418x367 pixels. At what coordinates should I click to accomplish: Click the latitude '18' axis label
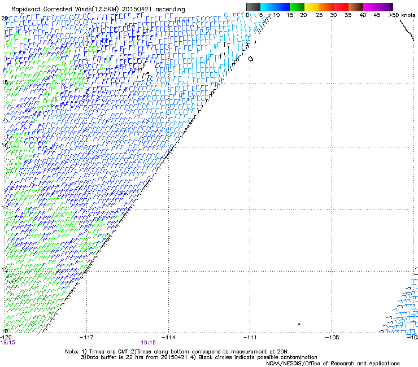point(5,82)
